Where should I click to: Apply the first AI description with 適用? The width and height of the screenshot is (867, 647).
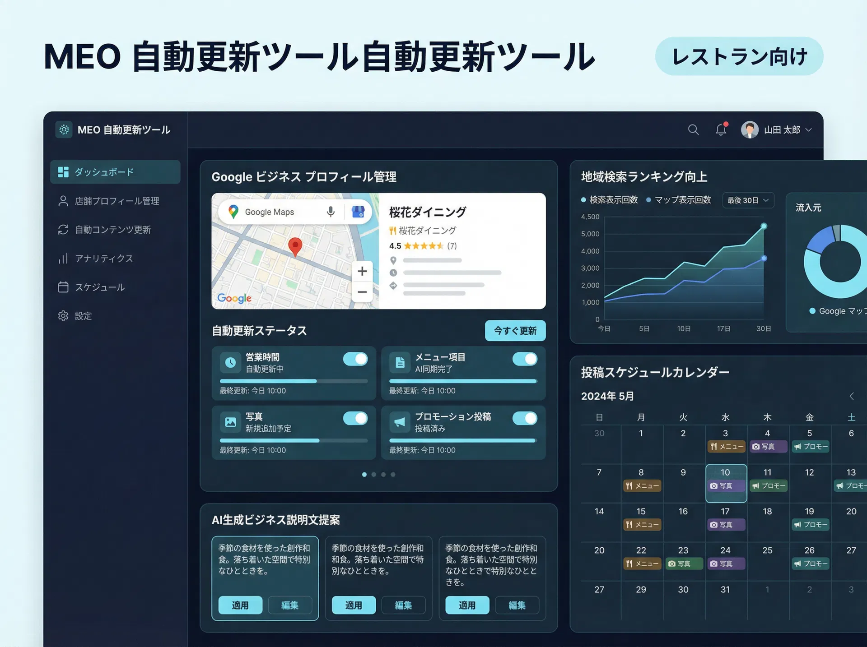240,605
